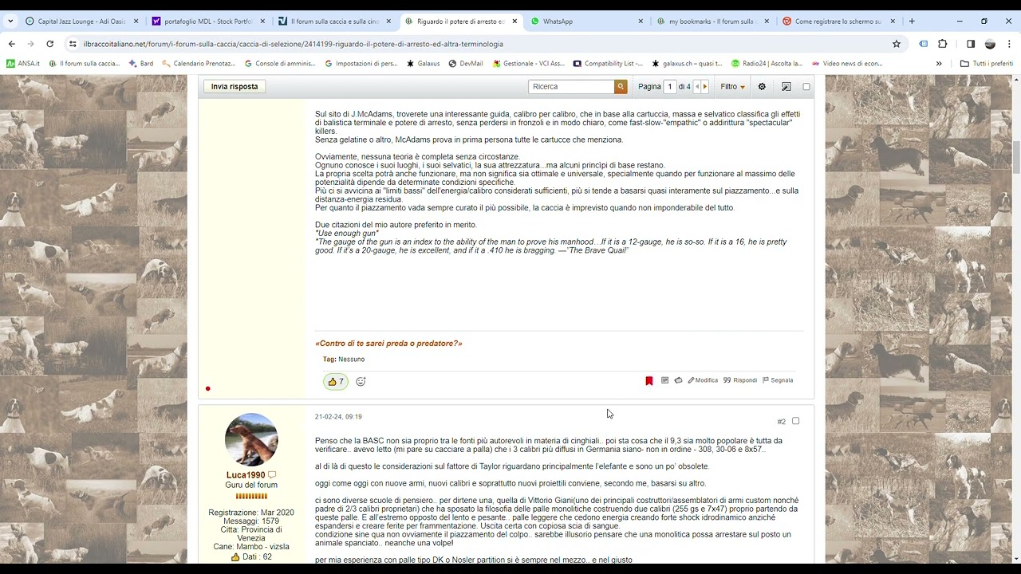Close the WhatsApp tab

(641, 22)
